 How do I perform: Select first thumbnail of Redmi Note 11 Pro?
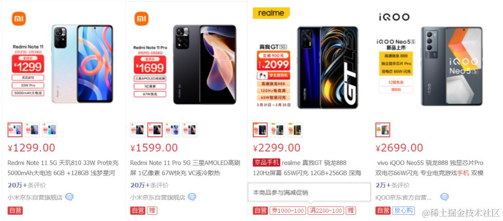[x=138, y=129]
